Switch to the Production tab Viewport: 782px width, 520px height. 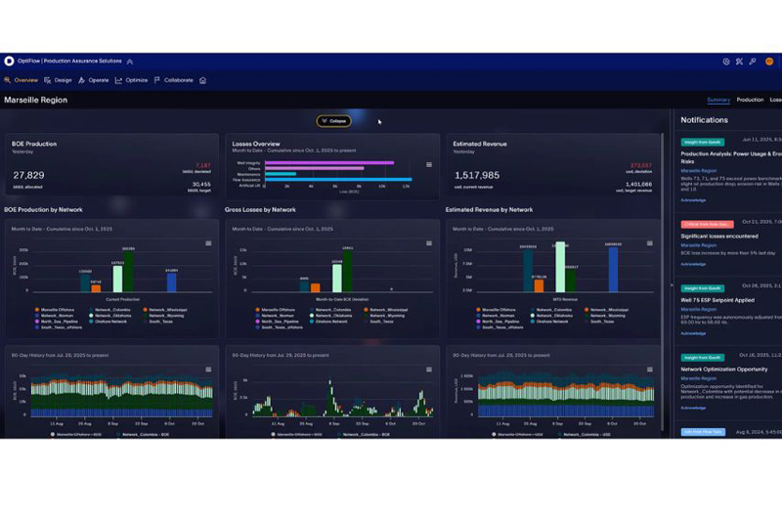[750, 100]
